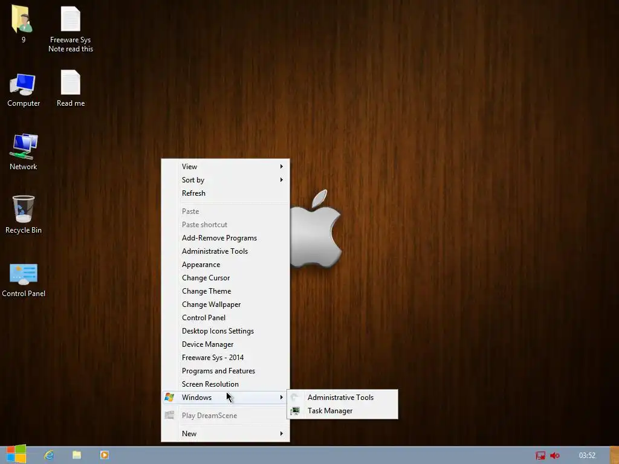Open Administrative Tools from main context menu
619x464 pixels.
click(x=225, y=251)
